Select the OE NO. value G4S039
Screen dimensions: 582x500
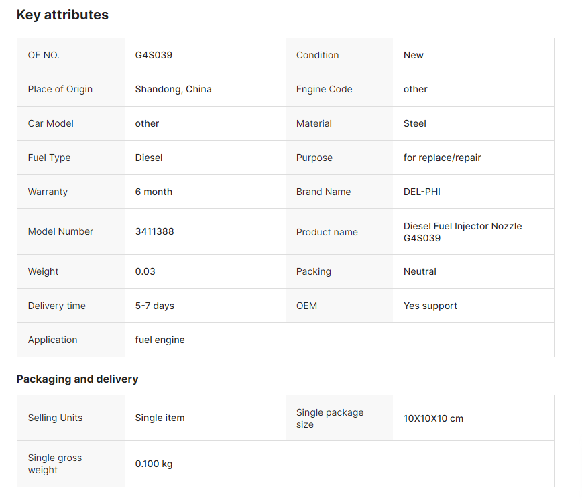(x=154, y=55)
